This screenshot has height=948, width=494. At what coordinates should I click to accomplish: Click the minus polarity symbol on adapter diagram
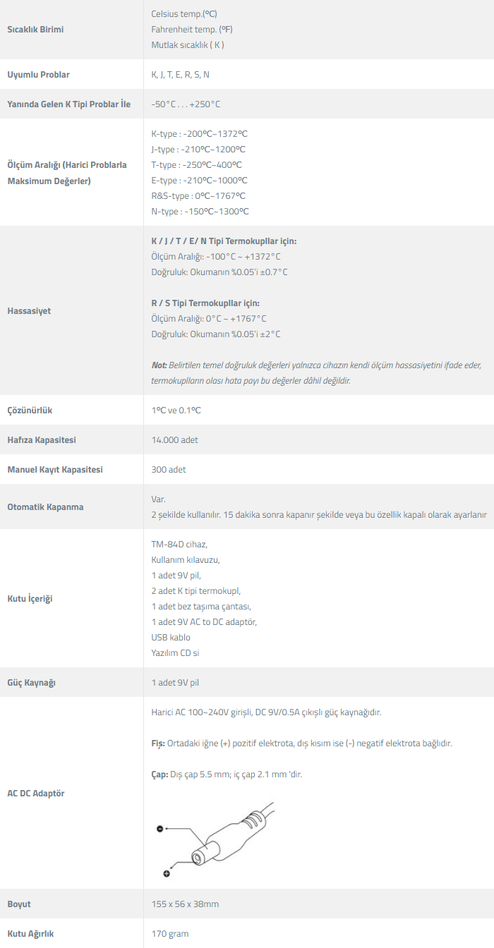(x=159, y=829)
